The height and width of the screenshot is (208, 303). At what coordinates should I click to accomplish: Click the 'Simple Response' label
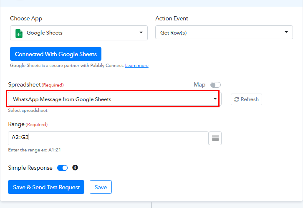pos(30,168)
